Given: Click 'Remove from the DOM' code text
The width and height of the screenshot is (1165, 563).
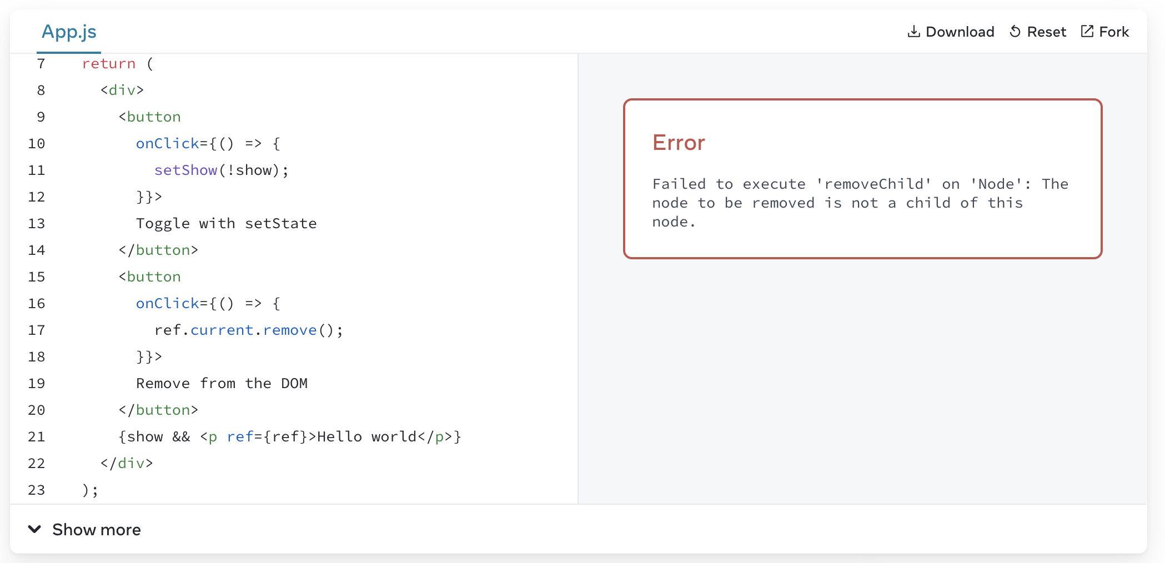Looking at the screenshot, I should [222, 383].
